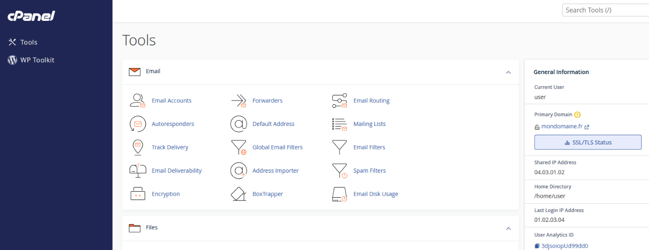Click the Global Email Filters funnel icon
Screen dimensions: 649x250
238,147
